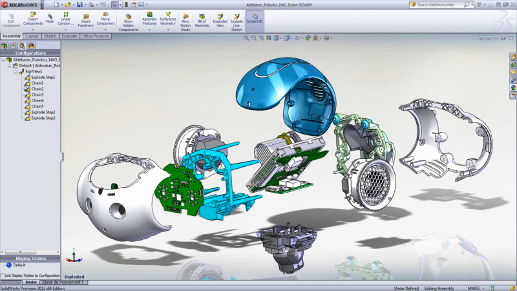Click Zoom to Fit in the view toolbar

click(247, 38)
